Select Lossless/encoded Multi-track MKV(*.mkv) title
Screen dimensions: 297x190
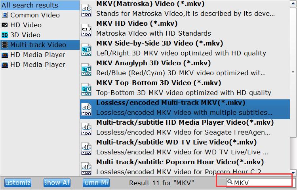pos(171,103)
